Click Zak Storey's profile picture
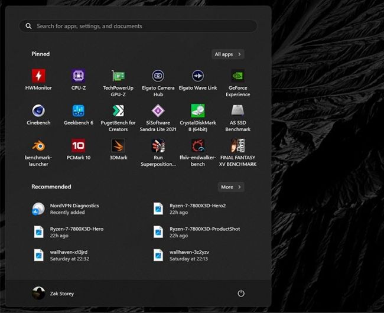Image resolution: width=384 pixels, height=313 pixels. point(38,293)
